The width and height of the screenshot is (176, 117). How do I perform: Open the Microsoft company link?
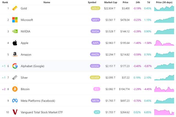[x=27, y=20]
